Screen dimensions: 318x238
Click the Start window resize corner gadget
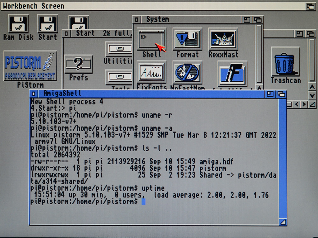312,104
